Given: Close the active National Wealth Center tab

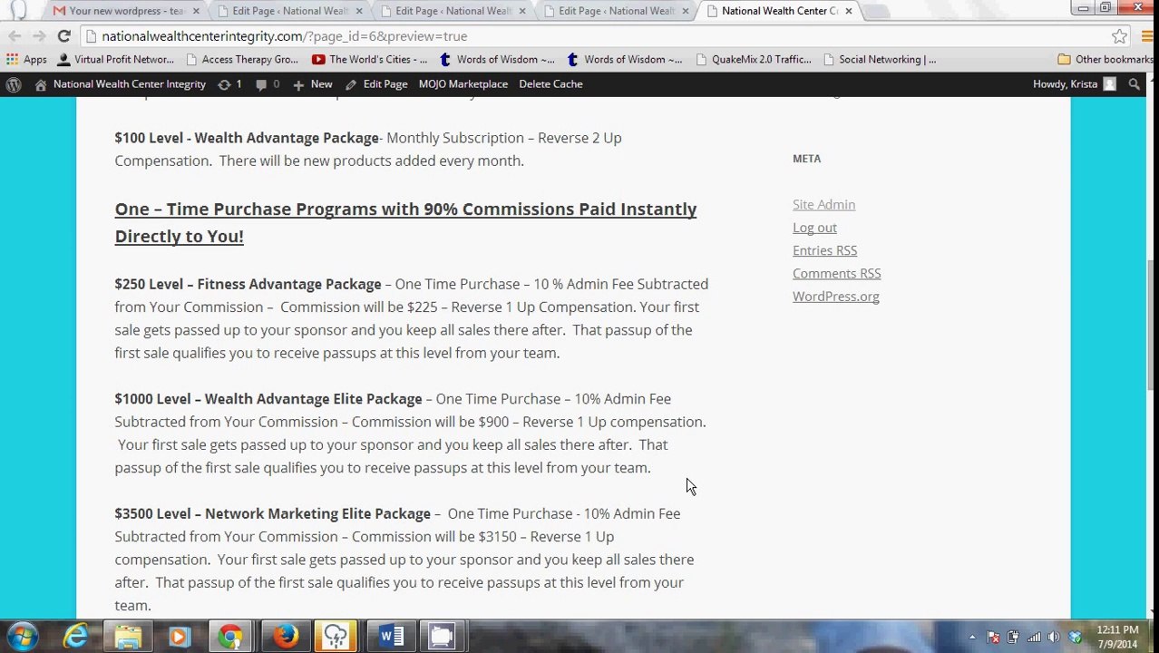Looking at the screenshot, I should (849, 11).
